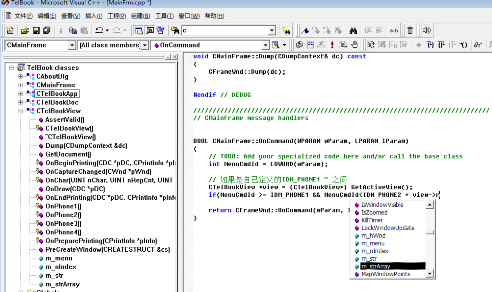Click the WizardBar actions wand icon

click(276, 45)
